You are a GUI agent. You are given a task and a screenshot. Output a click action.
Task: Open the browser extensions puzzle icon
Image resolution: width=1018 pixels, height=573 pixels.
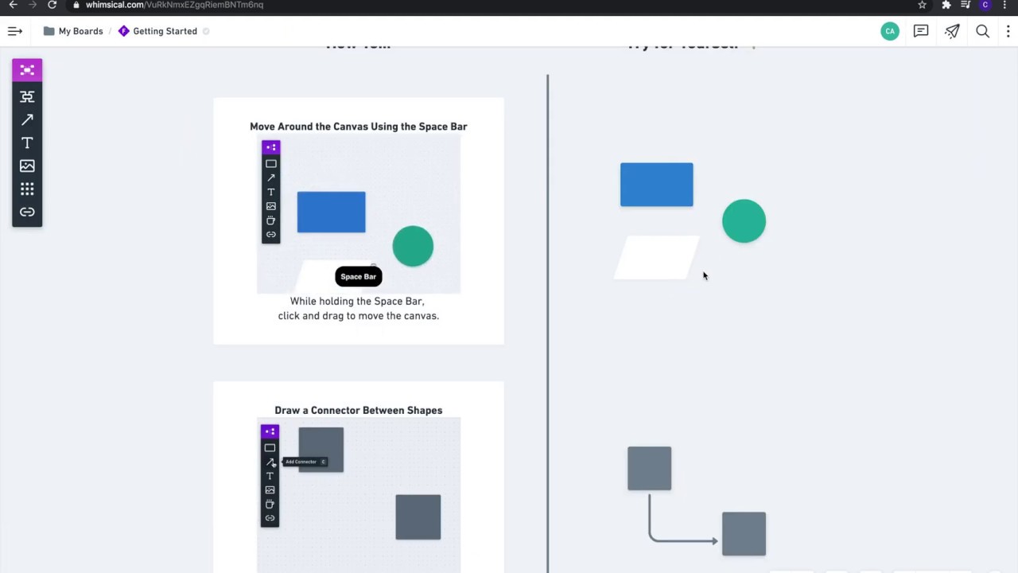[x=946, y=5]
